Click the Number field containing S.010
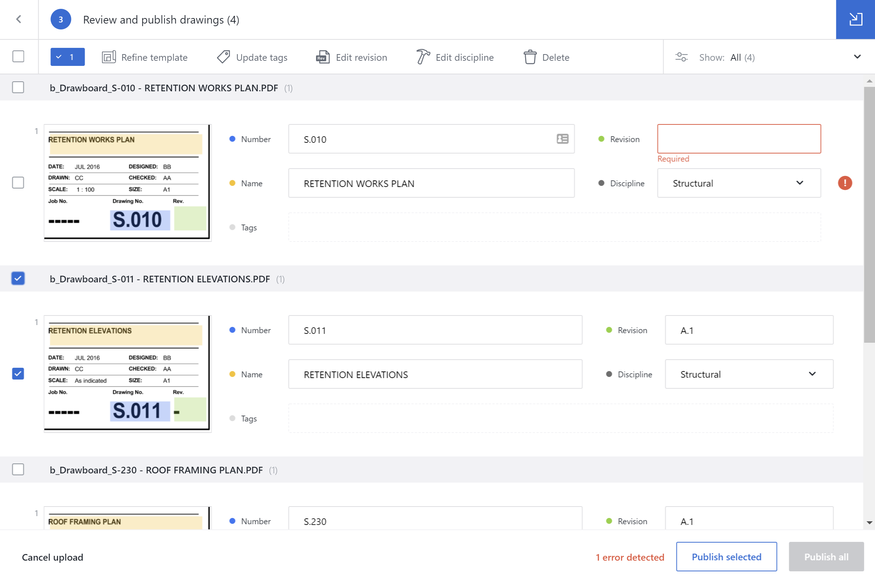The width and height of the screenshot is (875, 582). (x=431, y=139)
